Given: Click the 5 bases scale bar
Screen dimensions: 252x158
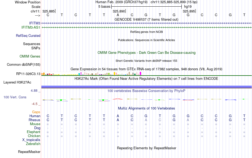Looking at the screenshot, I should coord(147,7).
